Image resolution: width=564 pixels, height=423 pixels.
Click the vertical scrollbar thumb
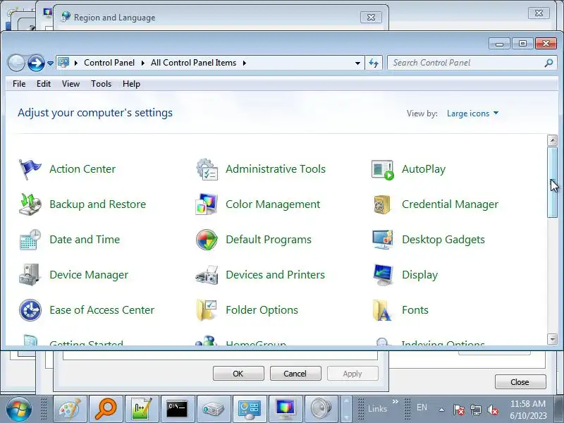pyautogui.click(x=552, y=182)
